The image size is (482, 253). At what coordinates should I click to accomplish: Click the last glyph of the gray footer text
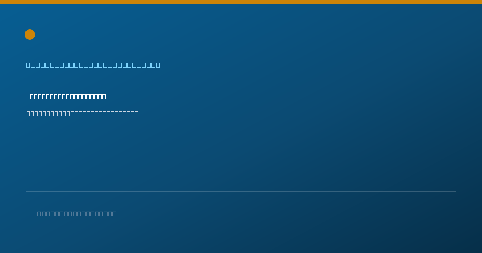114,214
